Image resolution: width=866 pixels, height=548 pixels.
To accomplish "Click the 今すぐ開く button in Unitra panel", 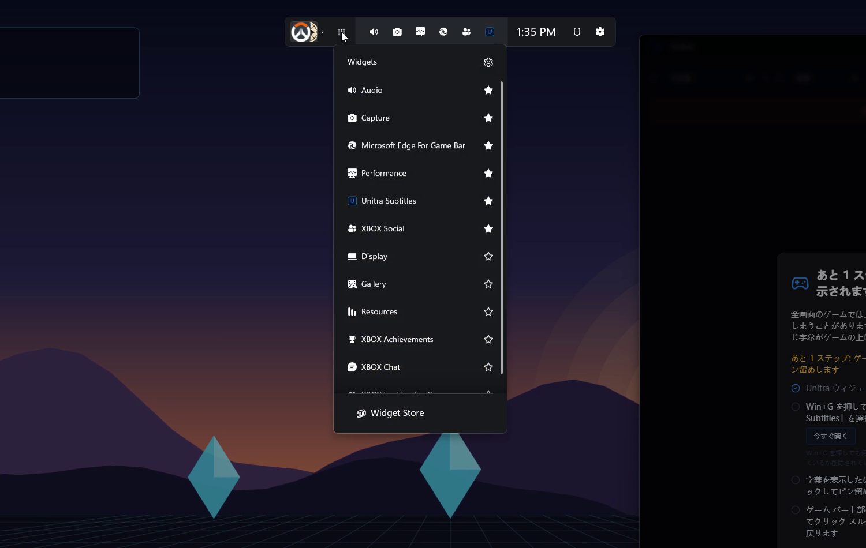I will tap(830, 436).
